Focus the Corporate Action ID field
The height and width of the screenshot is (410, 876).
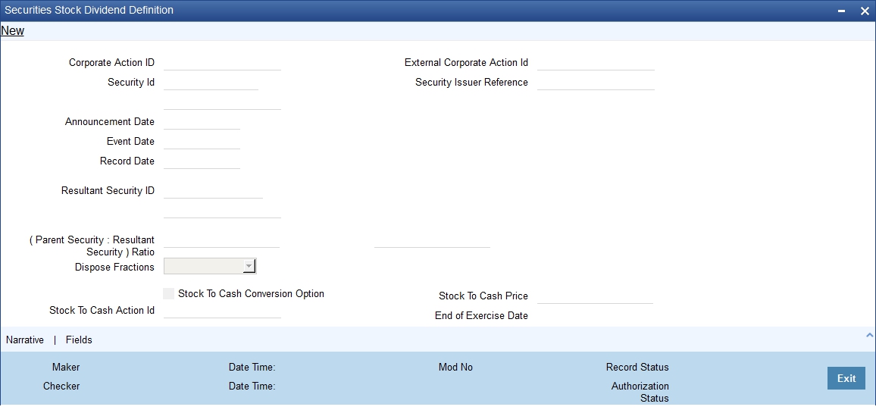[x=222, y=63]
